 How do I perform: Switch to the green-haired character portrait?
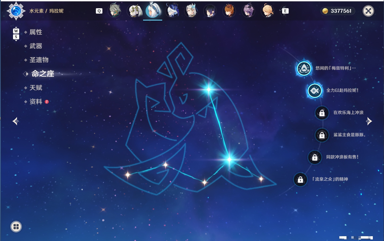(115, 10)
